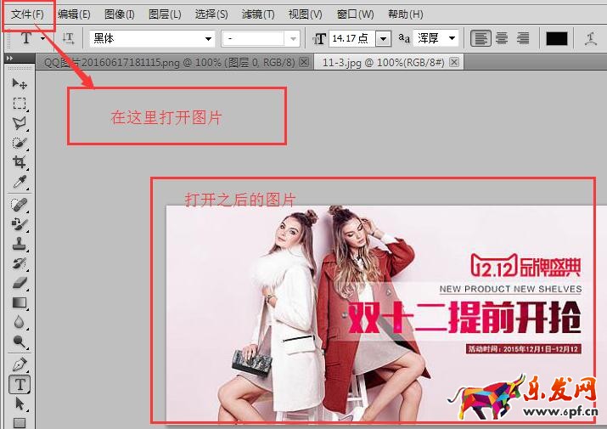Select the Clone Stamp tool
The height and width of the screenshot is (429, 607).
click(x=20, y=245)
